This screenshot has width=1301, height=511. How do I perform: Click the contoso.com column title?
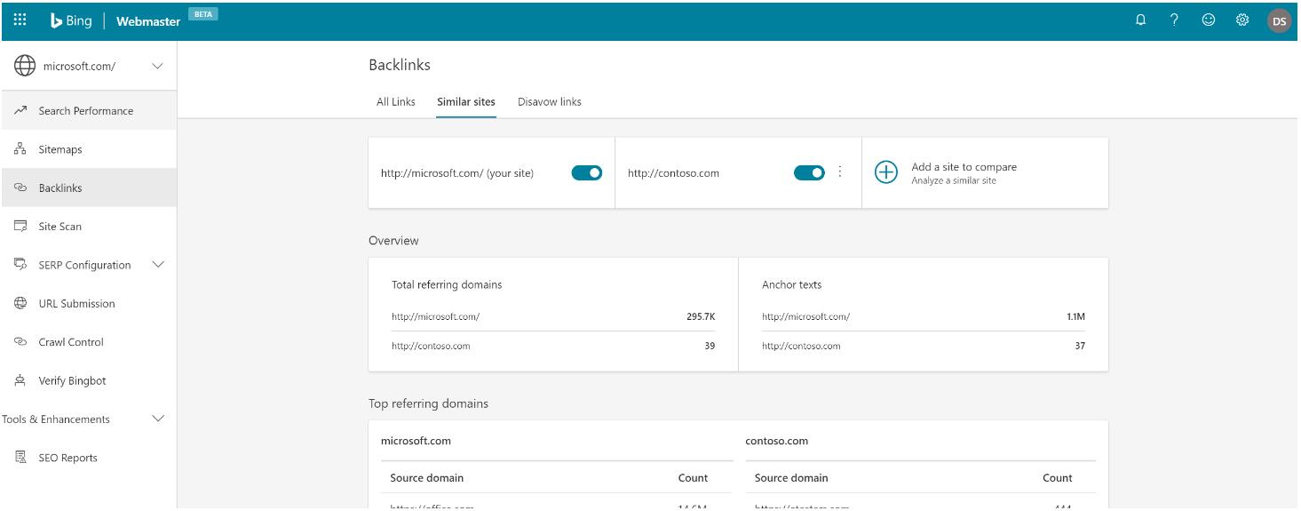[777, 440]
